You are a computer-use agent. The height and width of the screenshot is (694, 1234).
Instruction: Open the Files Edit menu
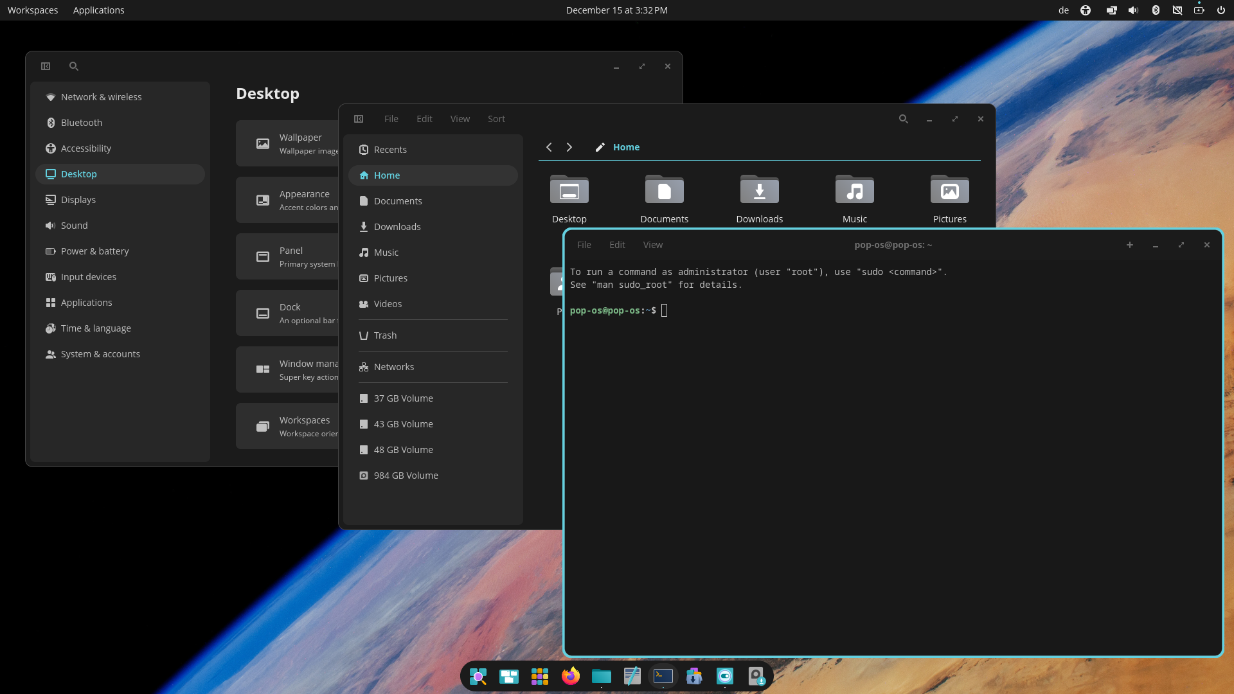pos(424,119)
